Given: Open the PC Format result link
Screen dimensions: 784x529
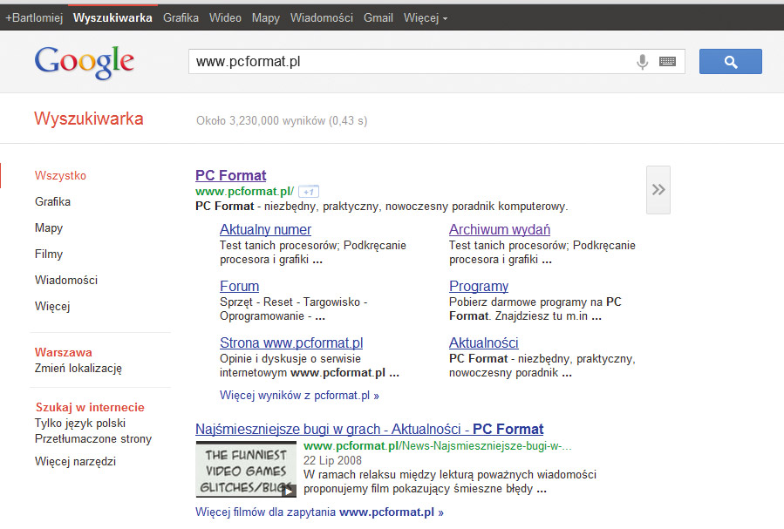Looking at the screenshot, I should click(x=230, y=175).
